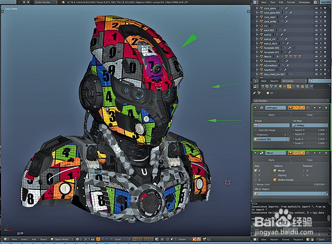Open the Local transform orientation dropdown
Viewport: 332px width, 244px height.
tap(121, 239)
